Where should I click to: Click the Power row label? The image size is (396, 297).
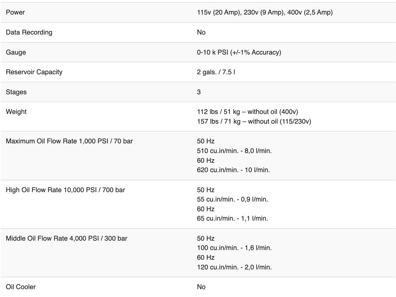[x=15, y=12]
